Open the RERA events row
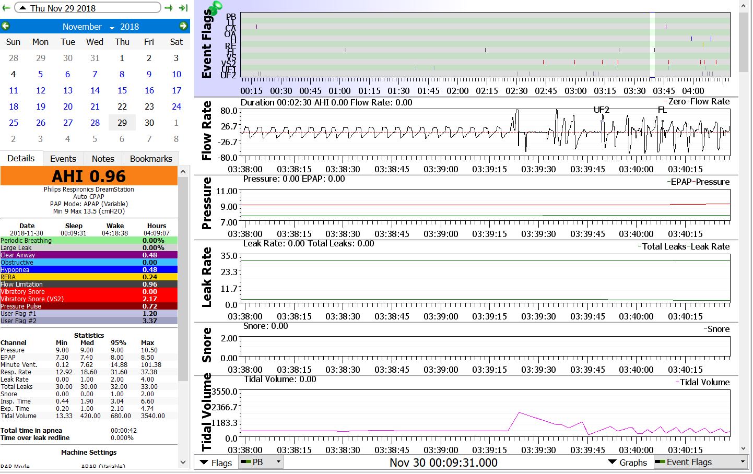The image size is (753, 474). tap(89, 277)
